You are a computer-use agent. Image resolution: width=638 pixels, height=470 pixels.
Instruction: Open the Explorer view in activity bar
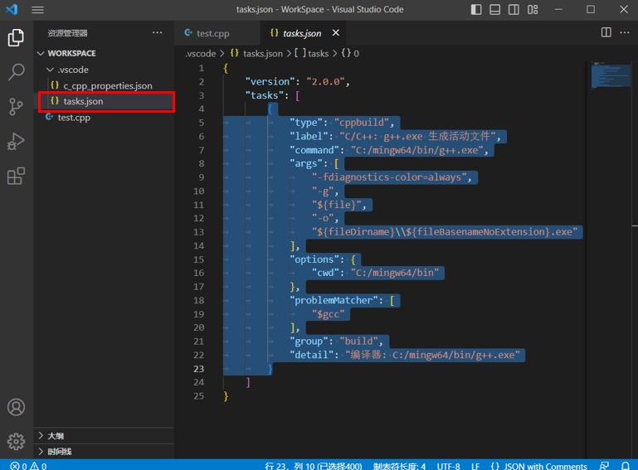17,38
